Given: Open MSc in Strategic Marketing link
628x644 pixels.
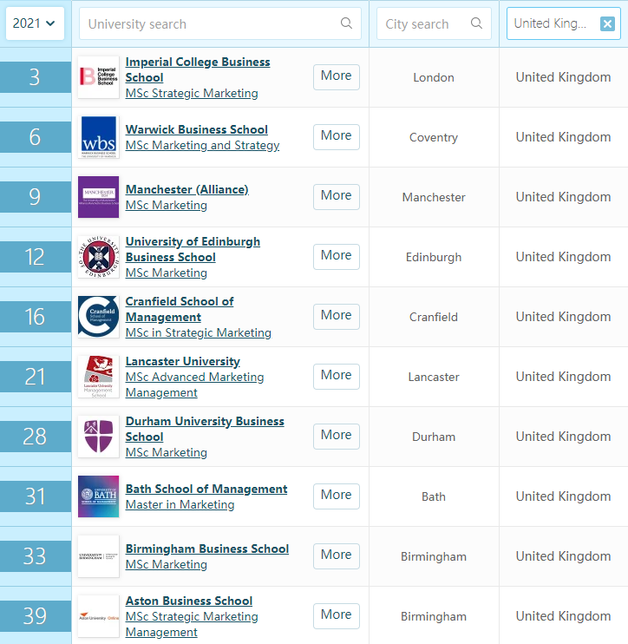Looking at the screenshot, I should (x=199, y=332).
